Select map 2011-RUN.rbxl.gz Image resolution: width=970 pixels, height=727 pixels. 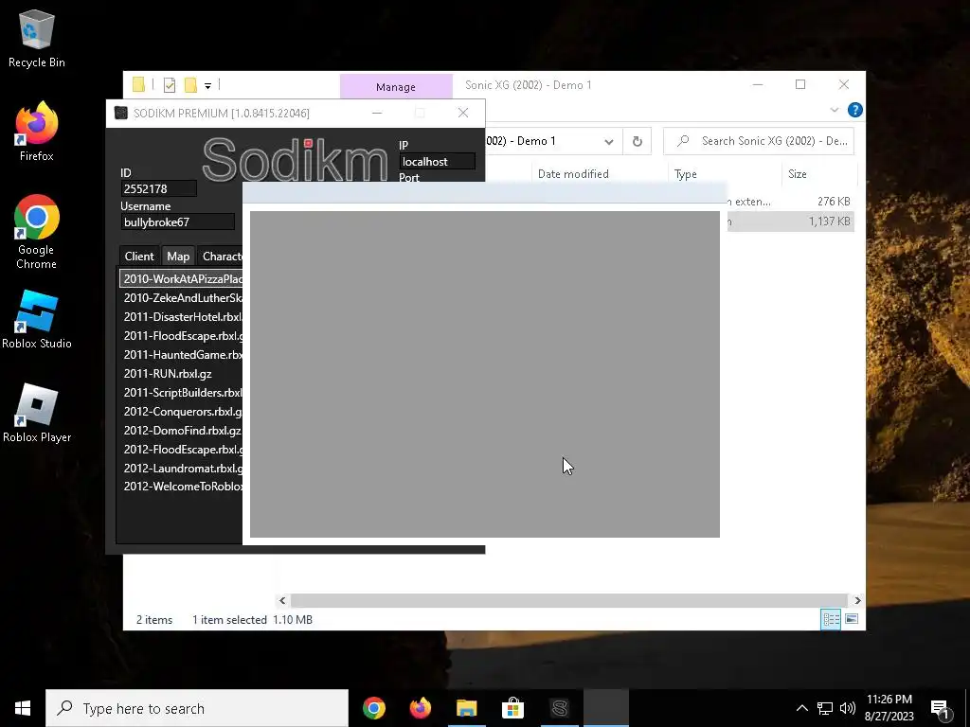[x=181, y=373]
